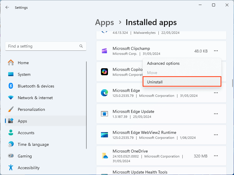Open System settings label
Viewport: 234px width, 175px height.
click(24, 74)
